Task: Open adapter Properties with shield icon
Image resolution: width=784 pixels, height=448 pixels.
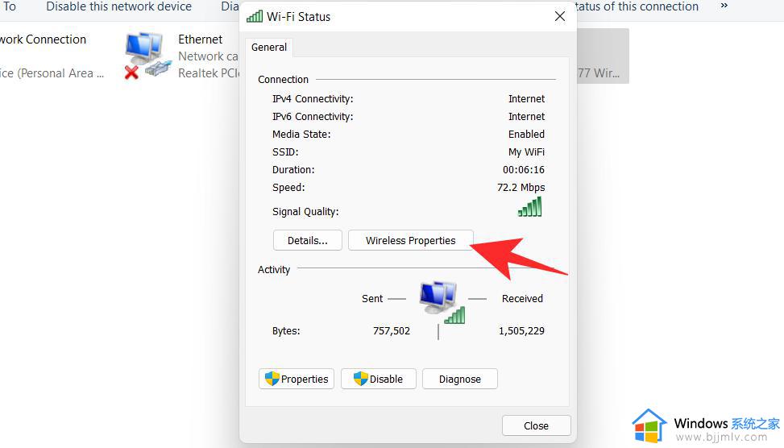Action: 296,379
